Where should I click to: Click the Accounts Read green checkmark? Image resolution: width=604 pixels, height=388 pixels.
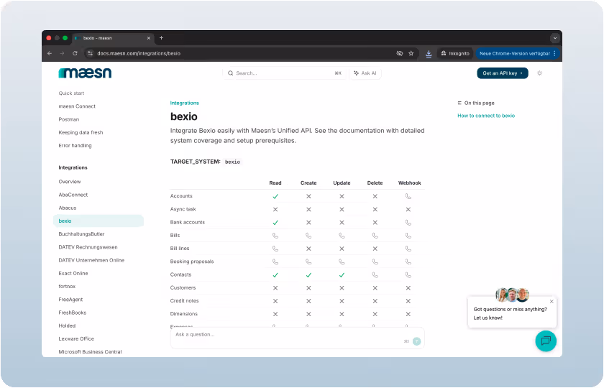(275, 196)
